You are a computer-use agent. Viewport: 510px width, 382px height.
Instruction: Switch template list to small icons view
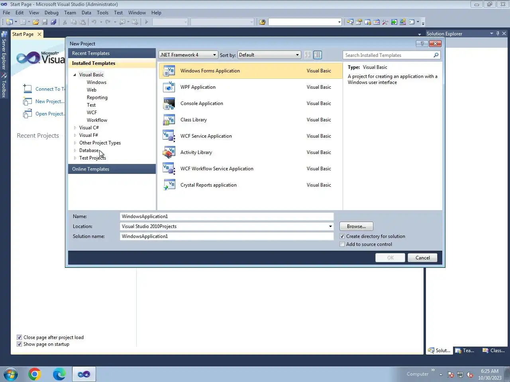click(x=308, y=55)
